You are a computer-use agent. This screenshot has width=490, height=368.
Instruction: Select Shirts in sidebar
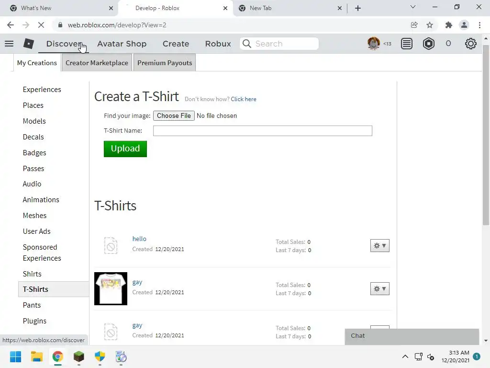click(32, 274)
